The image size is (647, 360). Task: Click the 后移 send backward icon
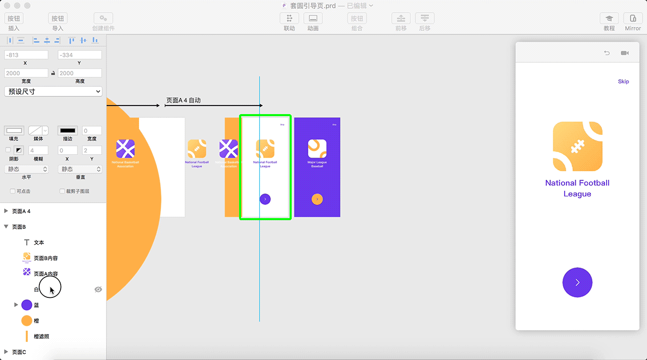coord(425,19)
